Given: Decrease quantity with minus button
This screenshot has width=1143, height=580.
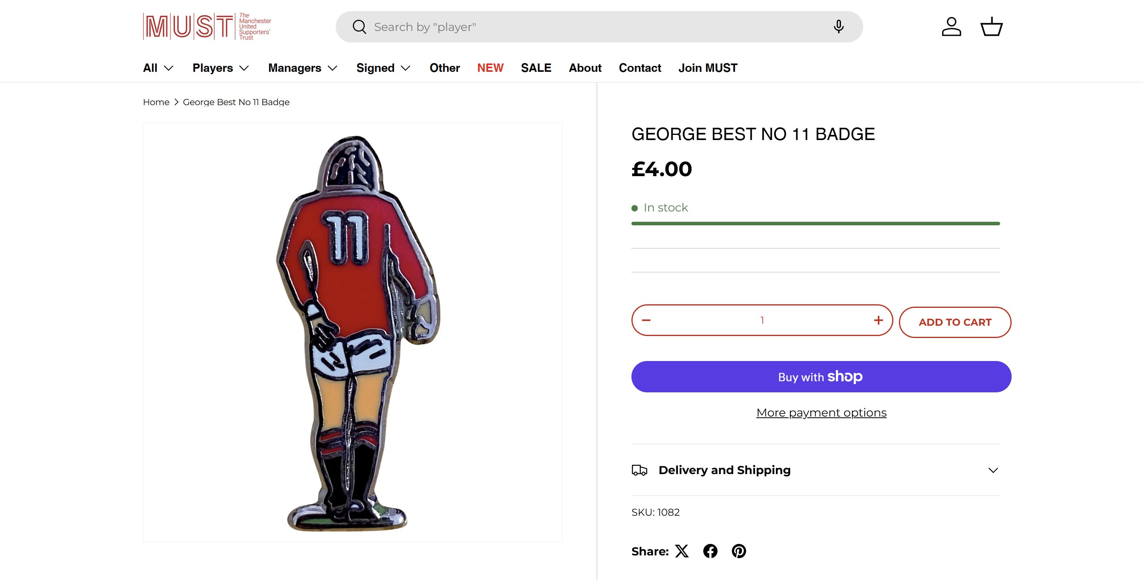Looking at the screenshot, I should (x=646, y=320).
